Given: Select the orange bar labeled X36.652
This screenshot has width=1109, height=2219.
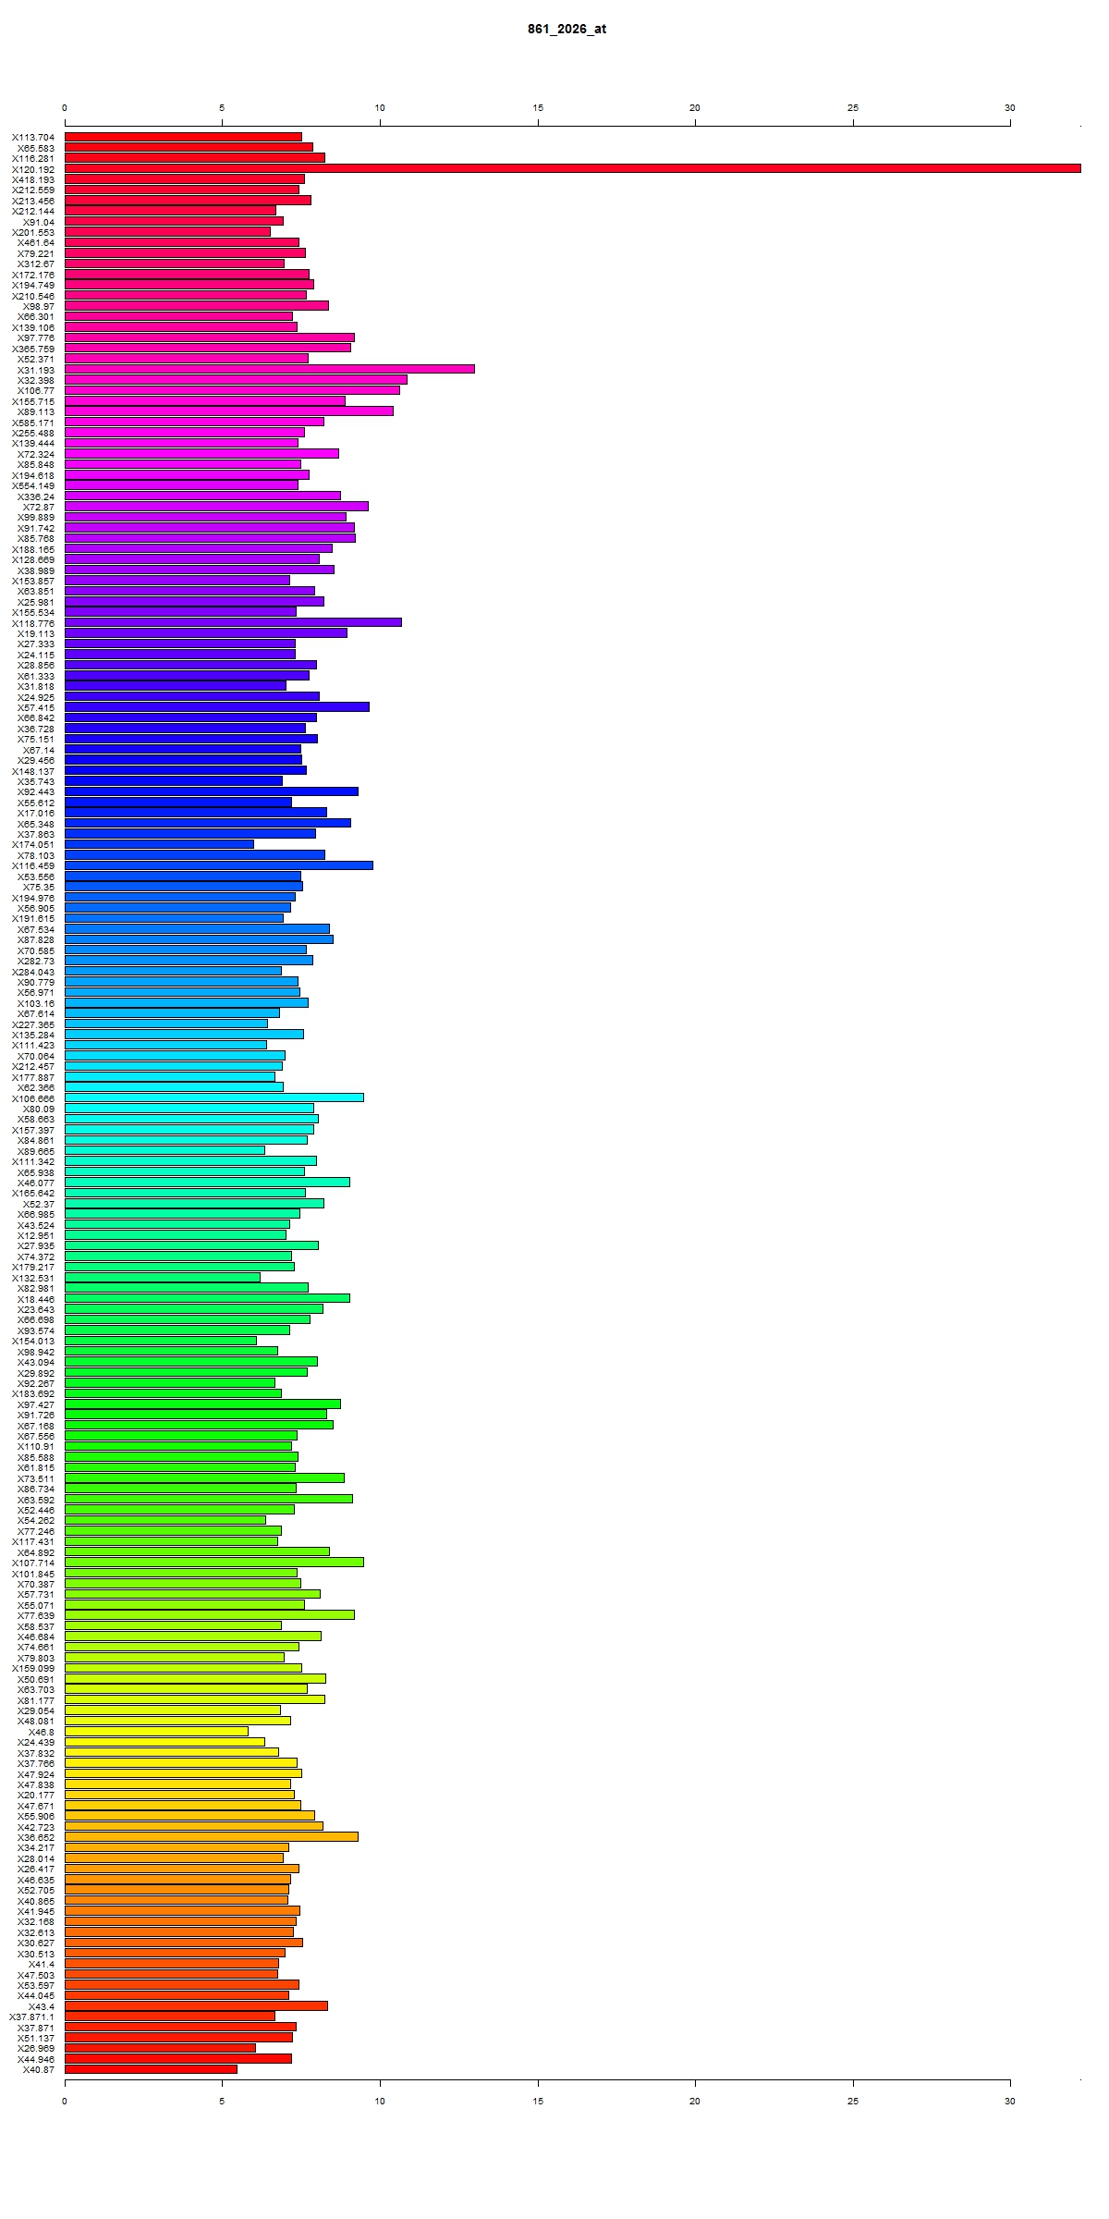Looking at the screenshot, I should pyautogui.click(x=211, y=1837).
